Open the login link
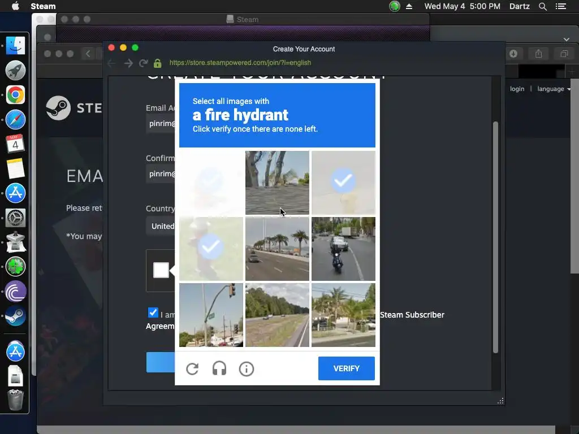The height and width of the screenshot is (434, 579). point(517,89)
